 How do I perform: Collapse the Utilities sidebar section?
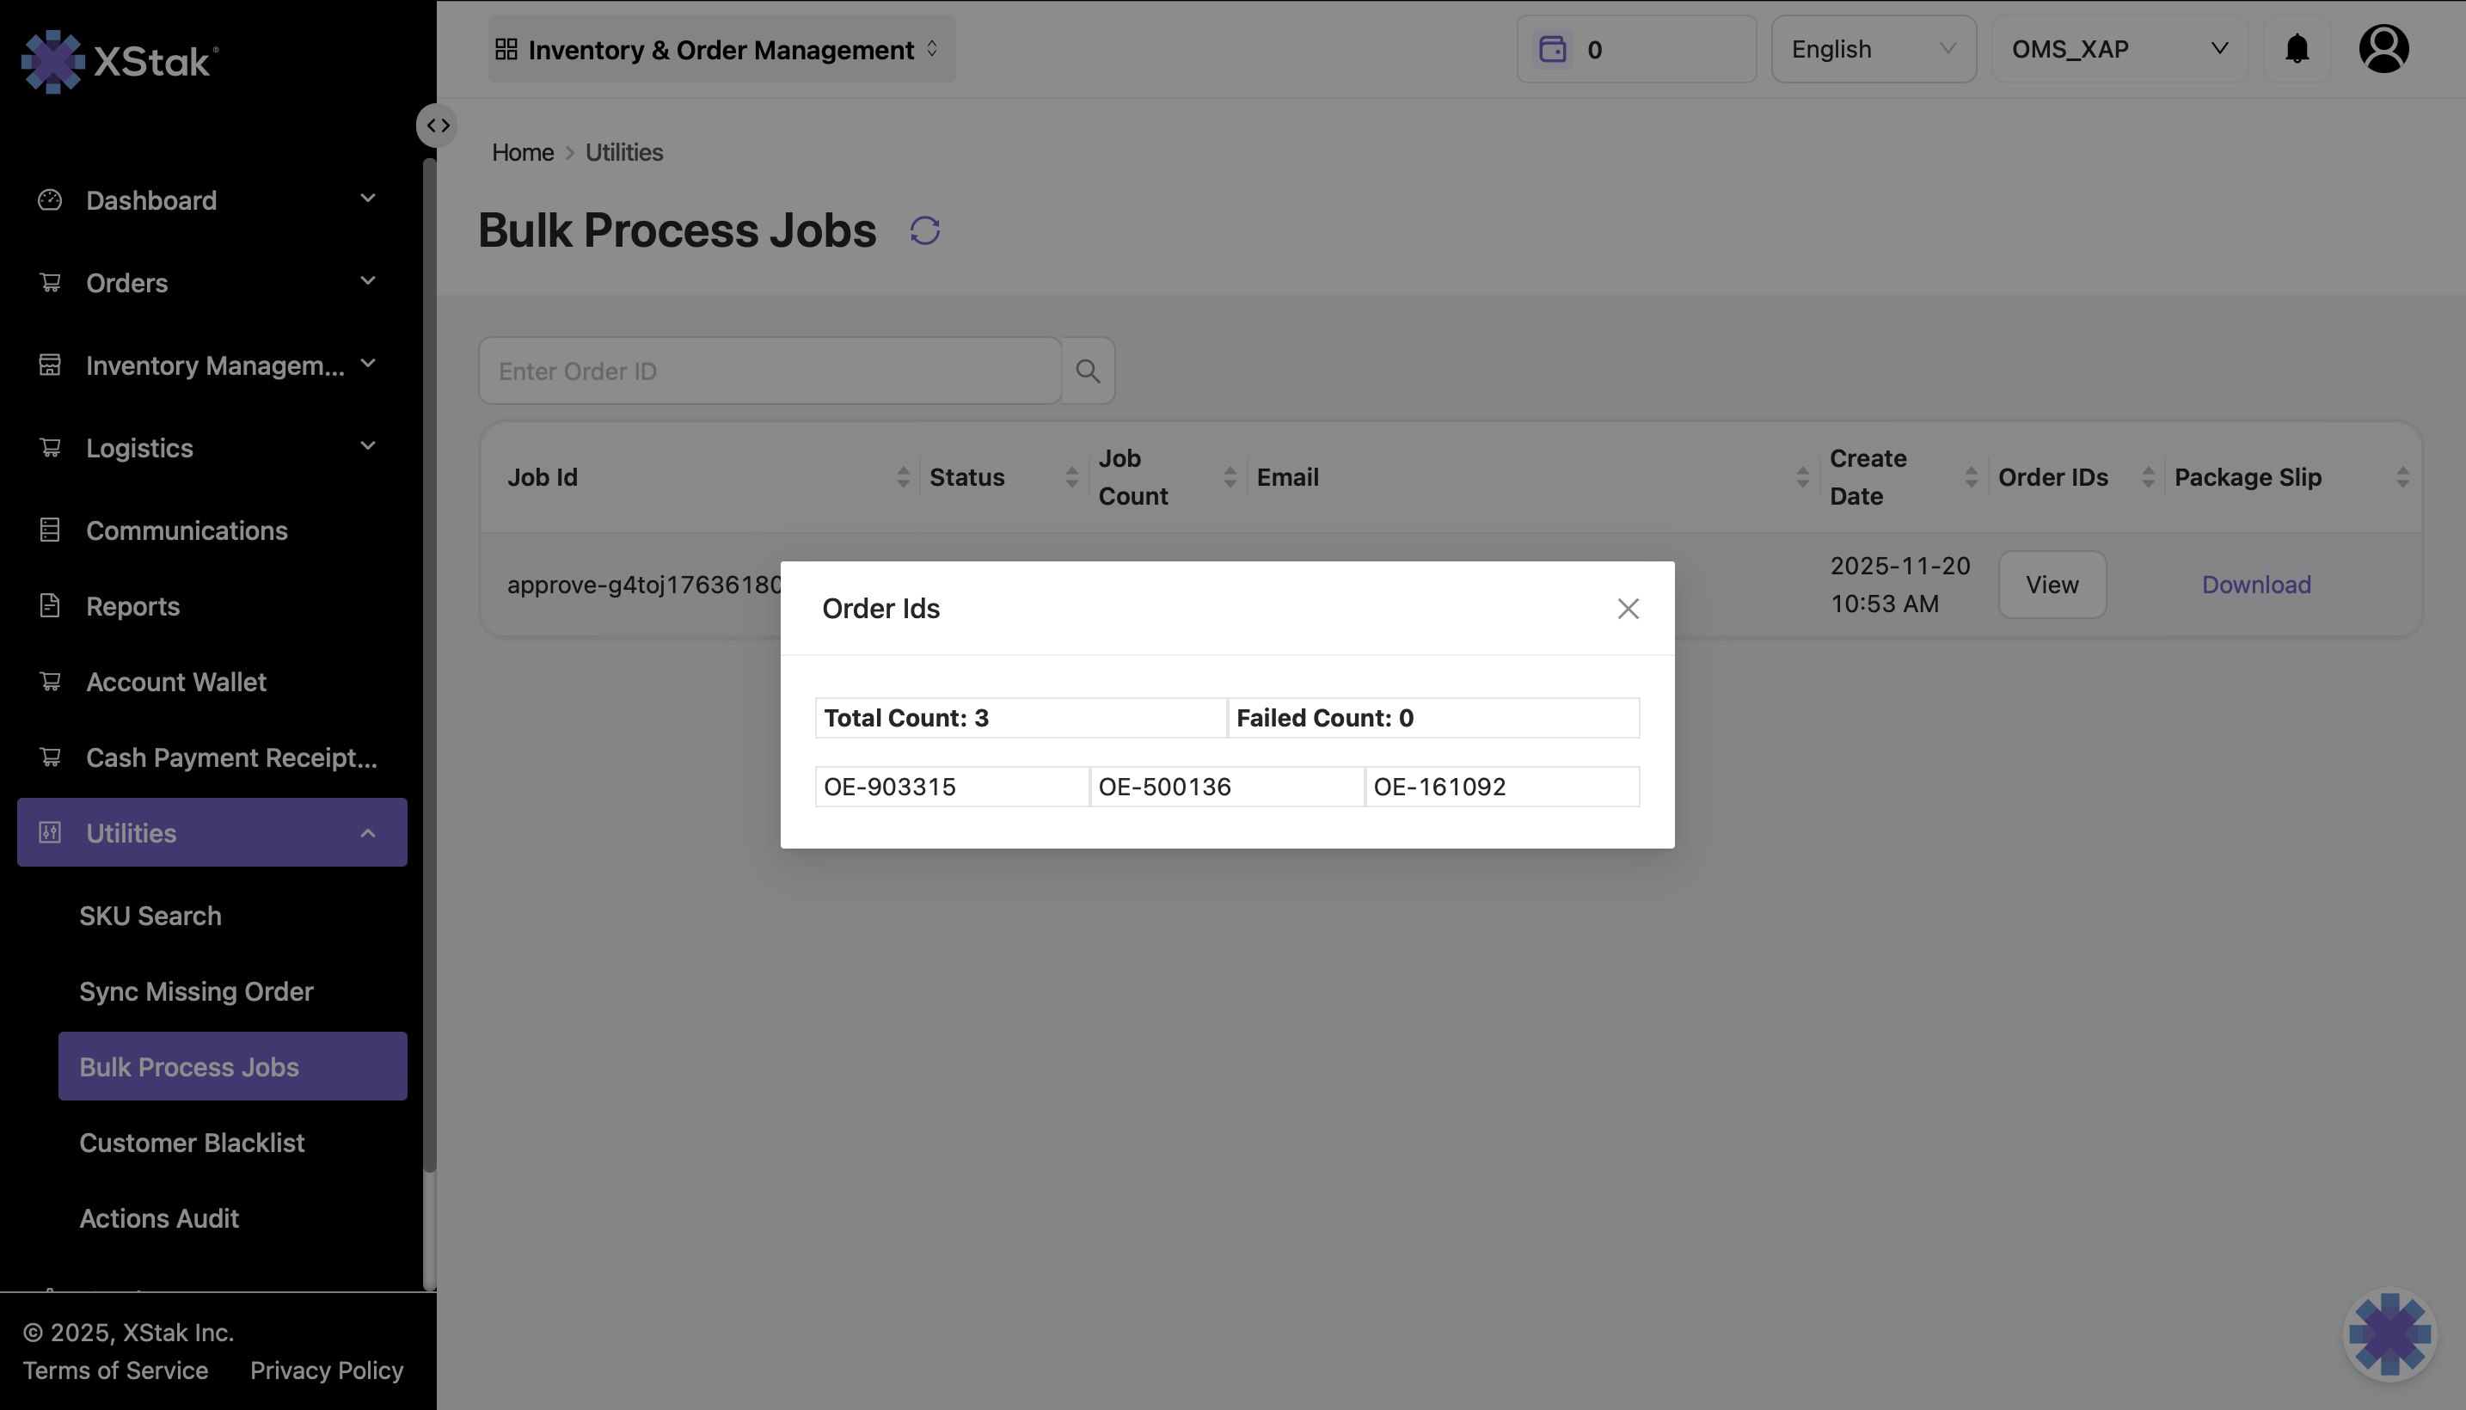[212, 833]
